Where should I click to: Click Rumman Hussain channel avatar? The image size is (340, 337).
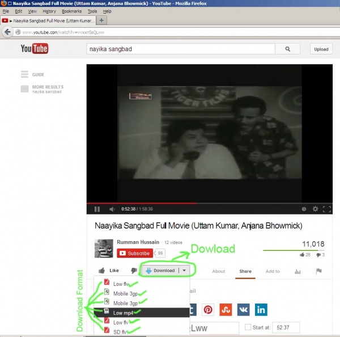click(x=104, y=248)
